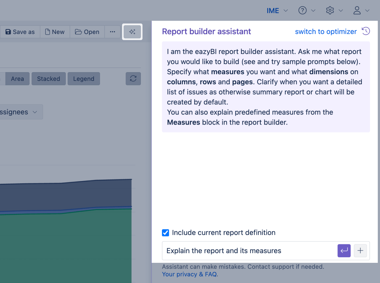Click the switch to optimizer link
The height and width of the screenshot is (283, 380).
pyautogui.click(x=326, y=32)
